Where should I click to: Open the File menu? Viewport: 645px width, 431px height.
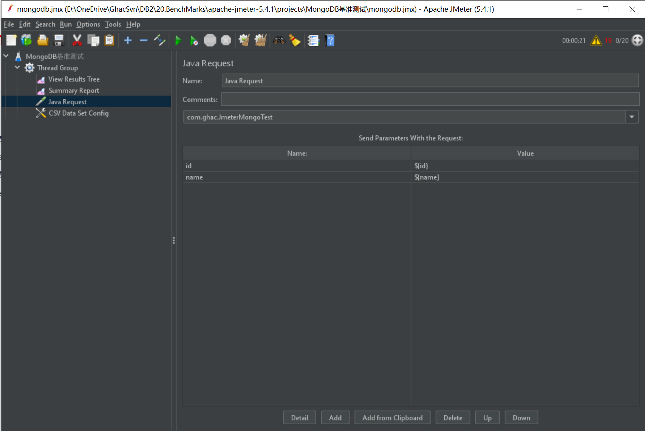pos(9,24)
